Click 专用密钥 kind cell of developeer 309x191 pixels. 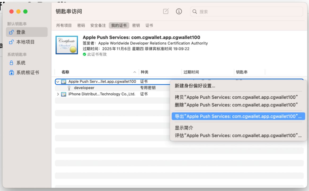148,88
